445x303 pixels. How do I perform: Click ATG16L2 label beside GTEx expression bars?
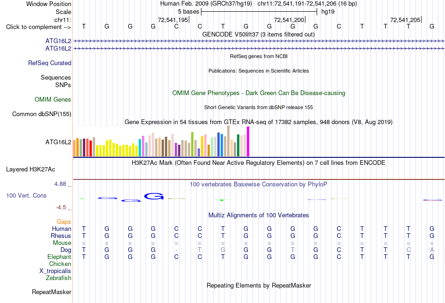(x=58, y=142)
